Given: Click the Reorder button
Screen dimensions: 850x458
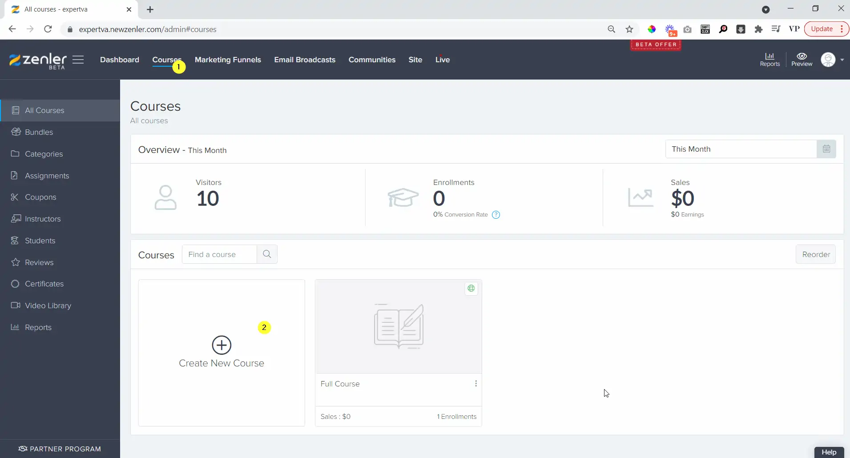Looking at the screenshot, I should pos(816,254).
